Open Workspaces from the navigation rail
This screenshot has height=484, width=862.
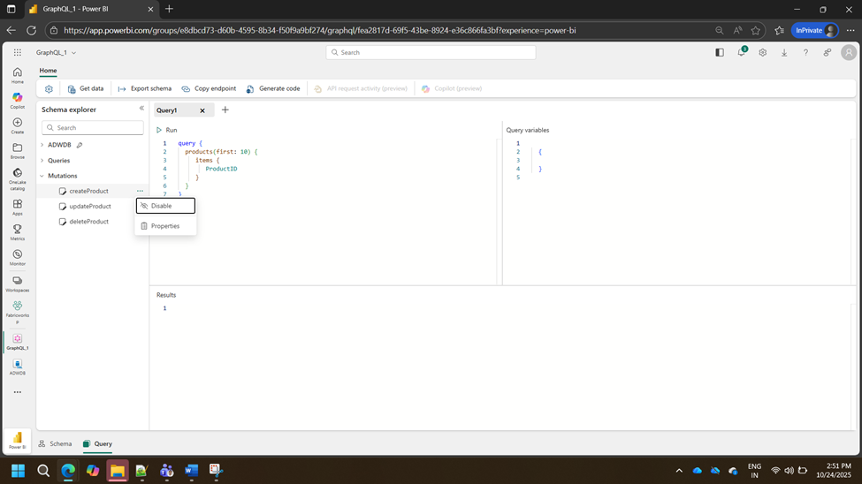tap(17, 283)
